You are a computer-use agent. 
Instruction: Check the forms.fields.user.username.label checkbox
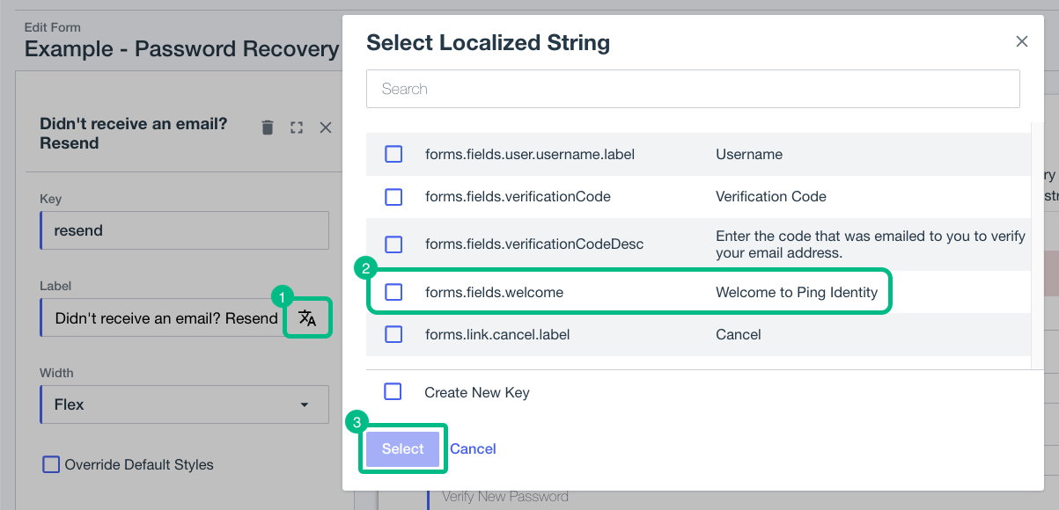click(393, 154)
